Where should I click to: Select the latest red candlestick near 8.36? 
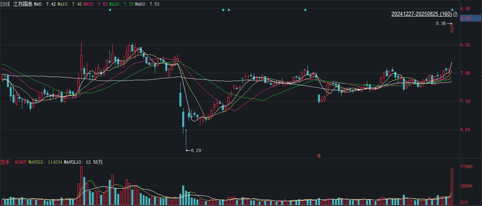coord(452,27)
